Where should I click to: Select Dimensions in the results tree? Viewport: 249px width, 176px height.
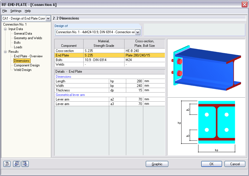[x=22, y=61]
